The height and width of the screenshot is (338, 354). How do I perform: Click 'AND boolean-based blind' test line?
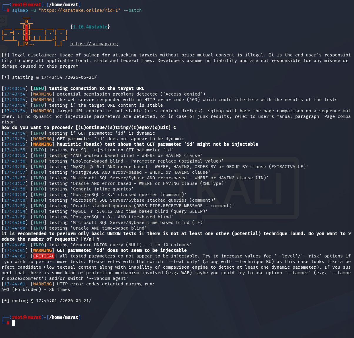tap(102, 155)
